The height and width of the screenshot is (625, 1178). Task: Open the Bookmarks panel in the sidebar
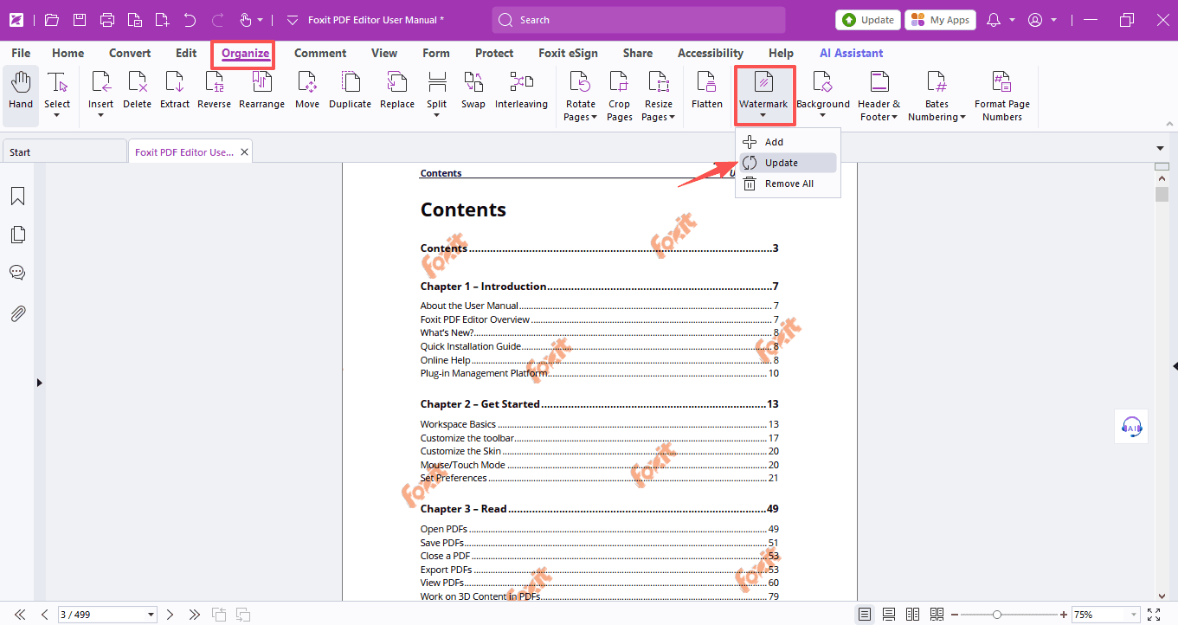(17, 197)
